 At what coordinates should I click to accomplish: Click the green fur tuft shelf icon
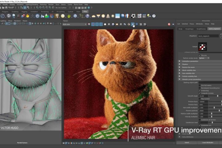coord(69,16)
